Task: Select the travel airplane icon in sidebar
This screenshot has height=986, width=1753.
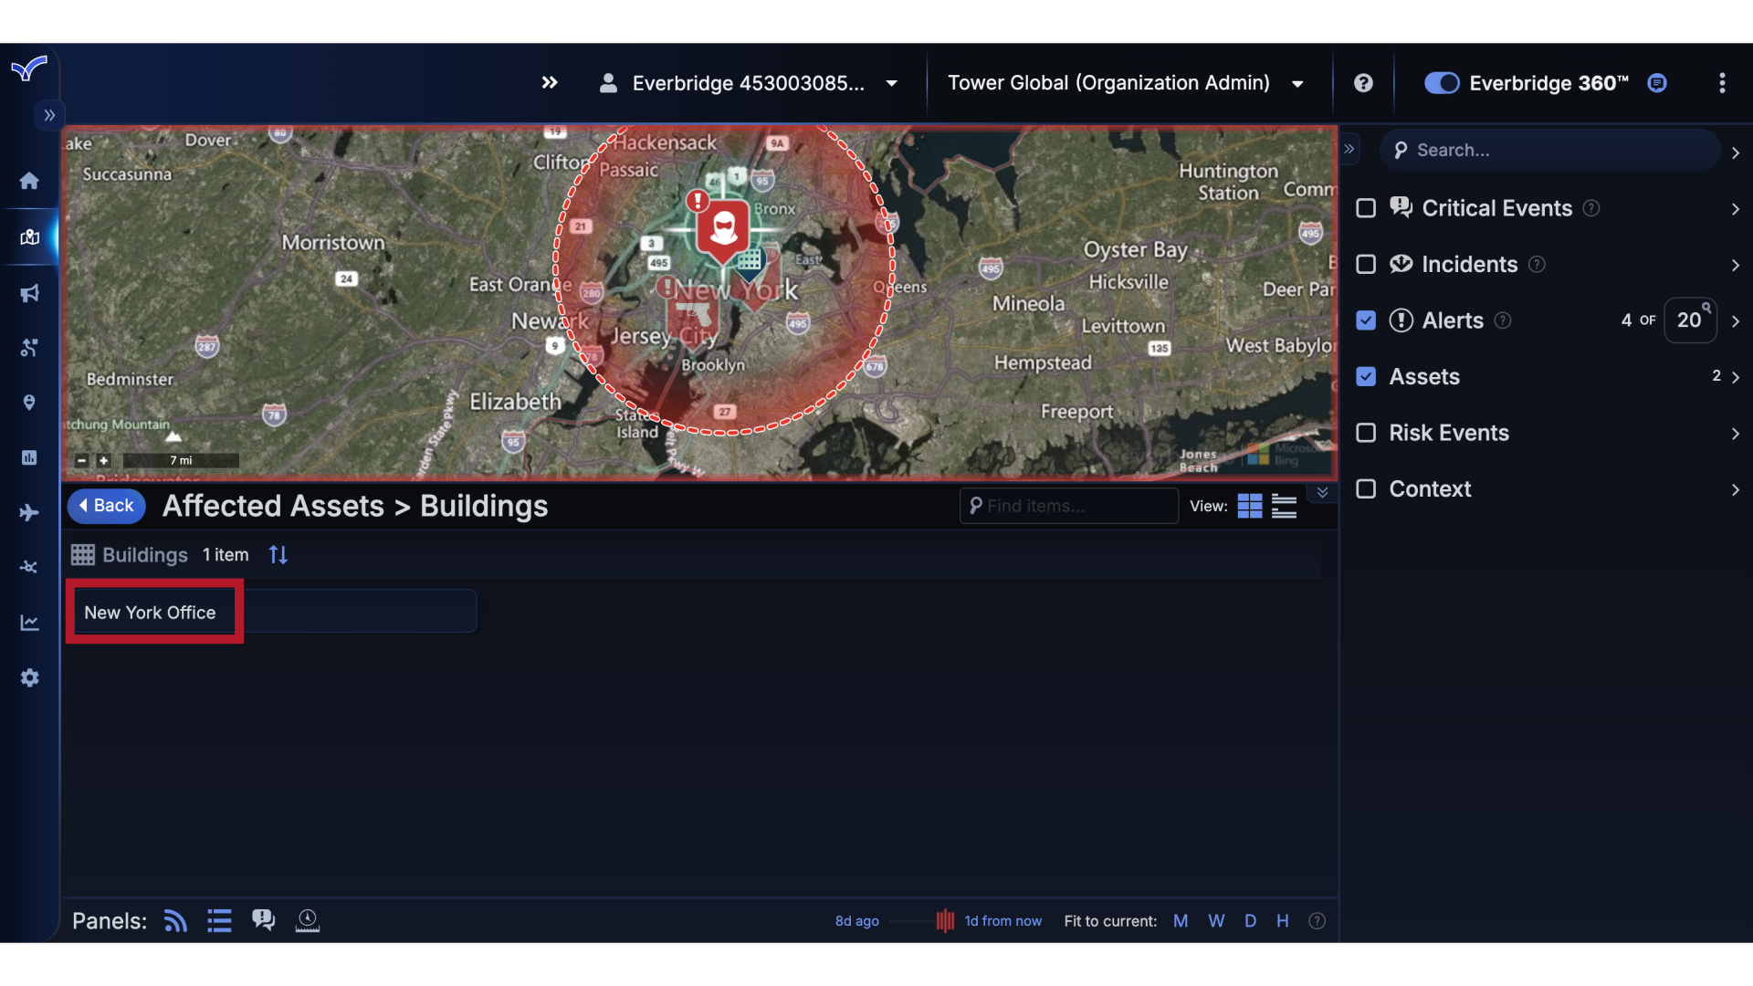Action: [30, 512]
